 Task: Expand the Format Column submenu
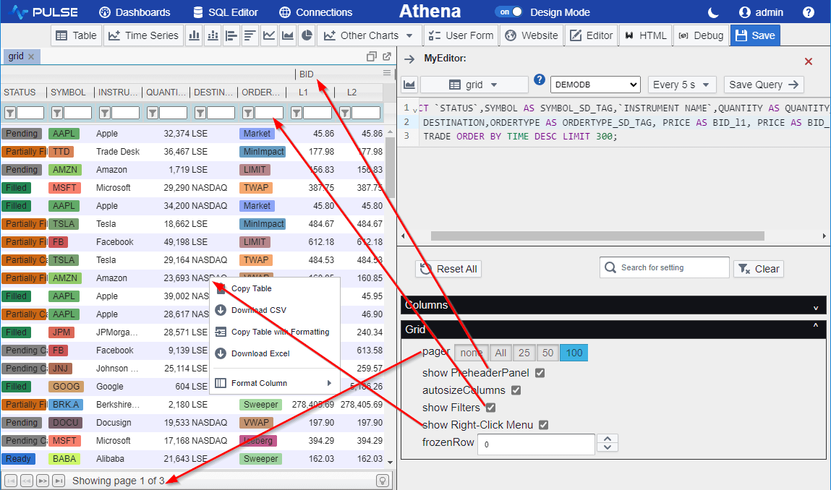tap(275, 383)
